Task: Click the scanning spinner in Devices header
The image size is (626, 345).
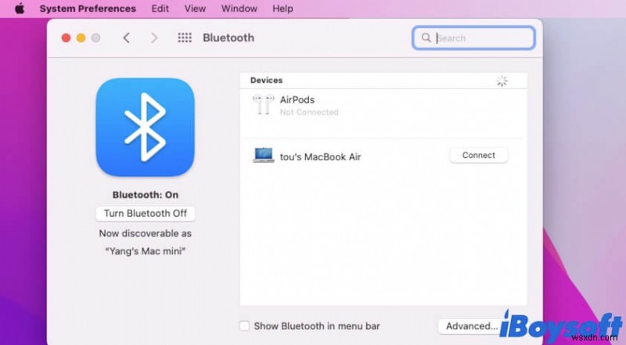Action: [x=502, y=81]
